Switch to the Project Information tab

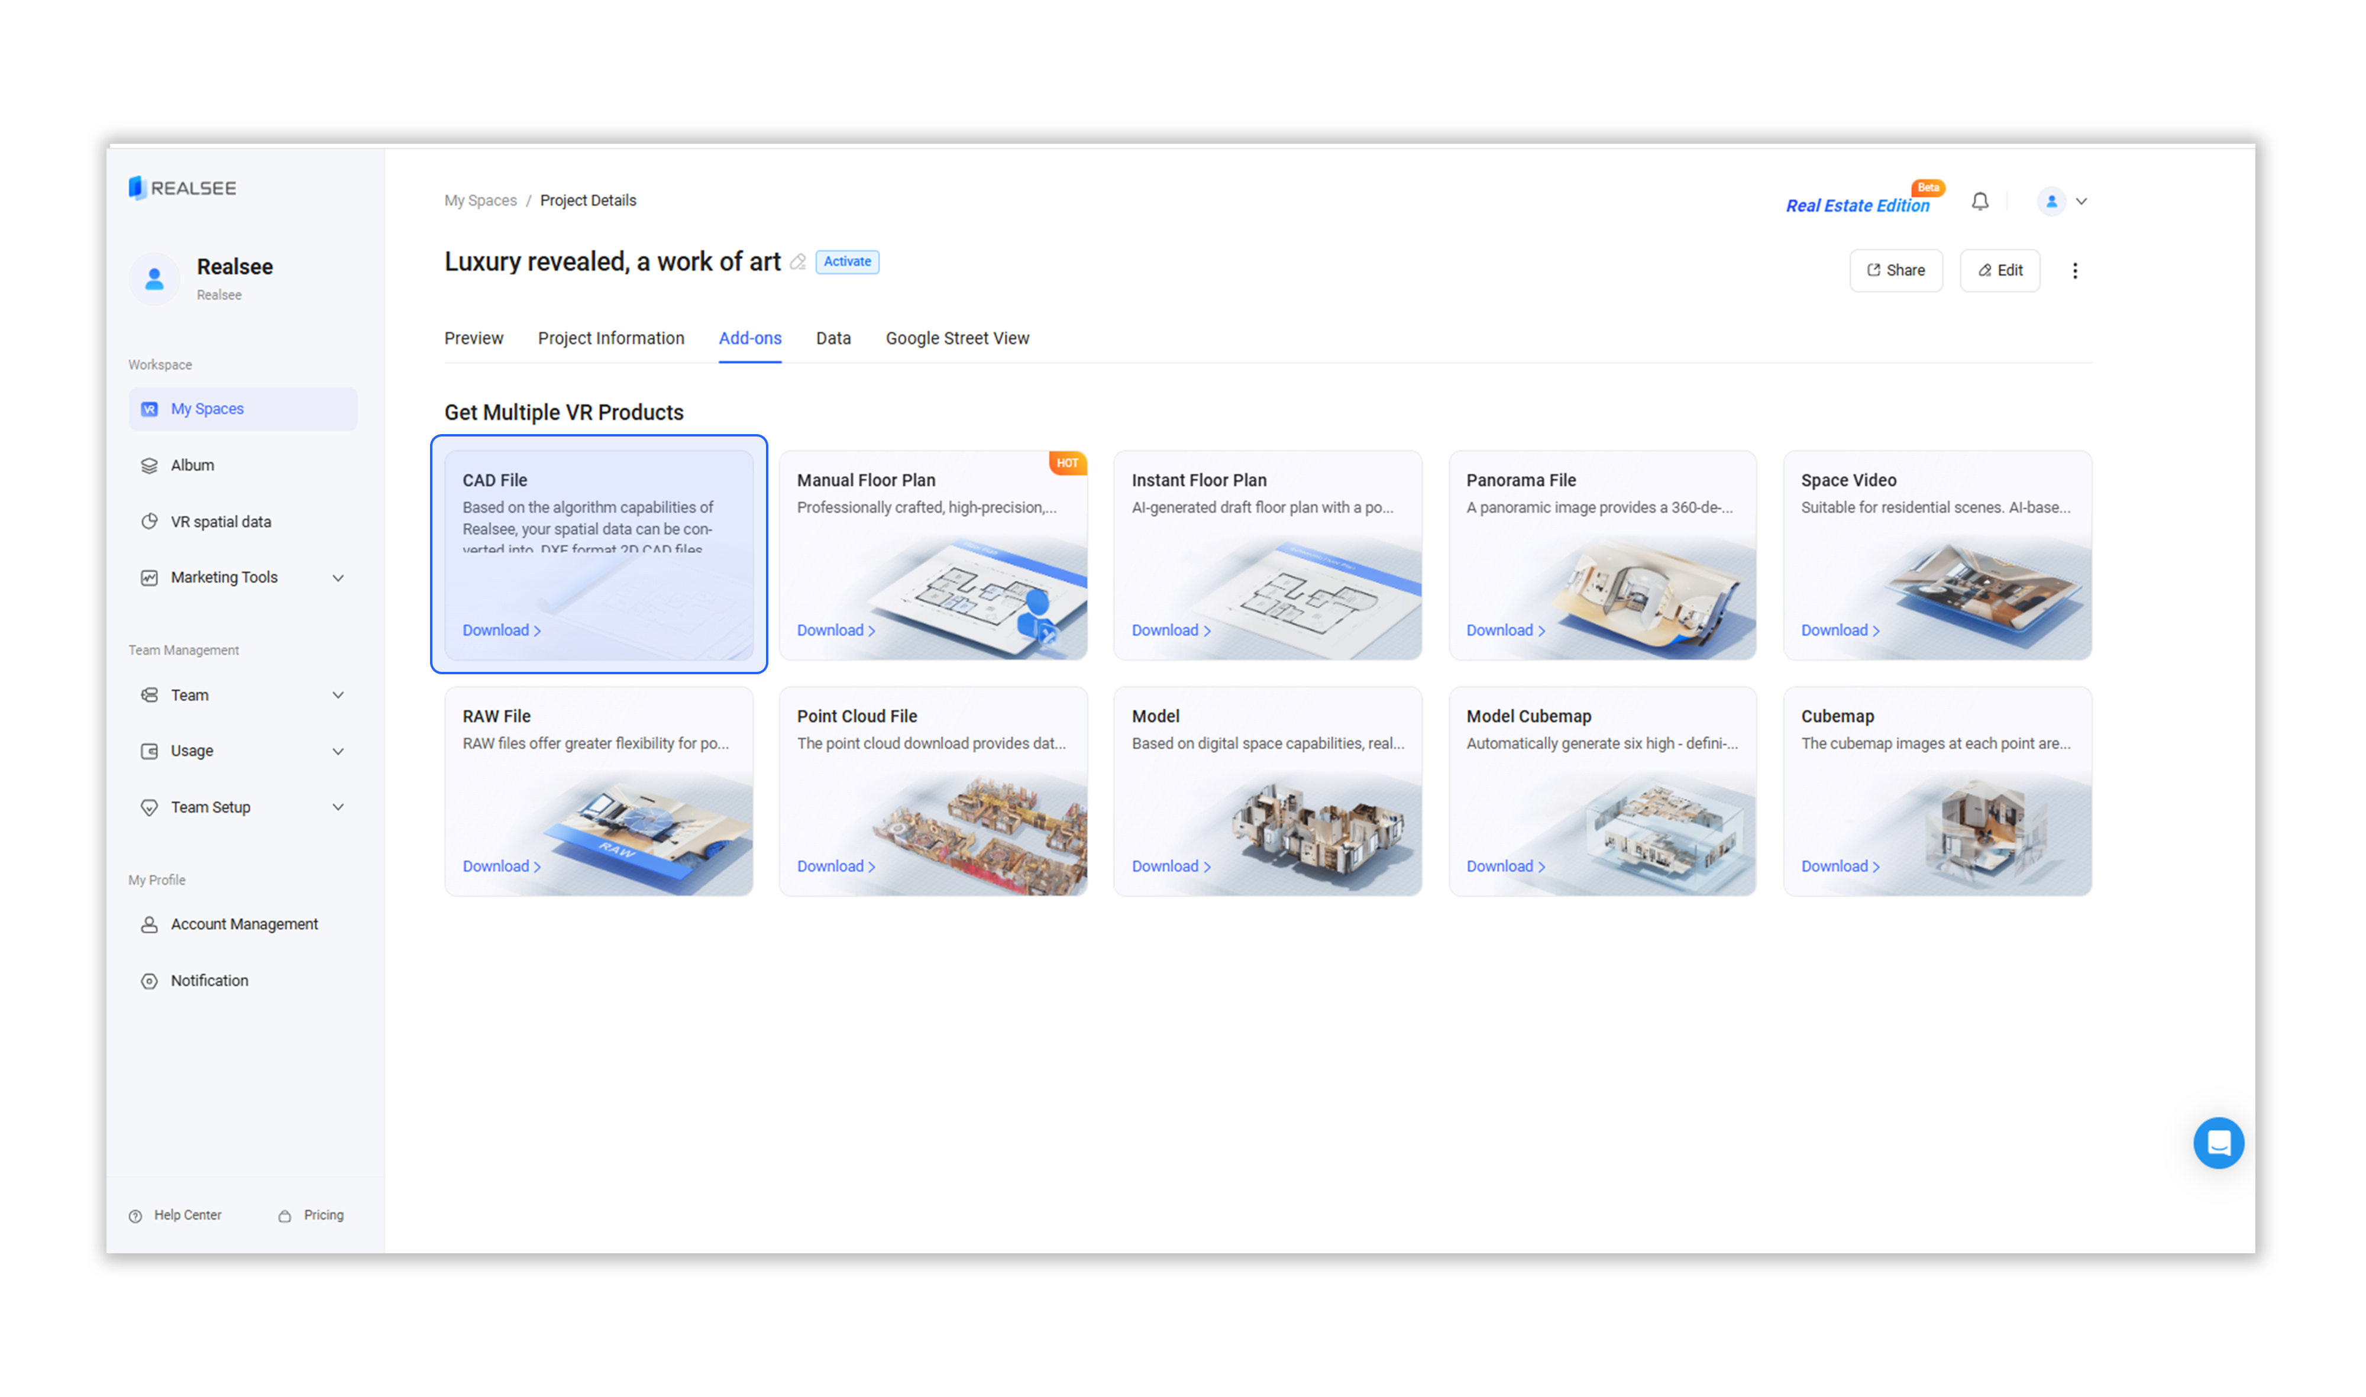click(610, 338)
